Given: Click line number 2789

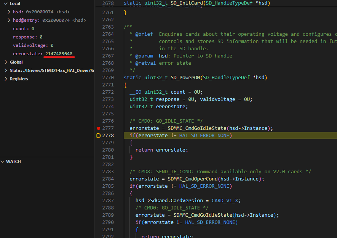Looking at the screenshot, I should 108,215.
